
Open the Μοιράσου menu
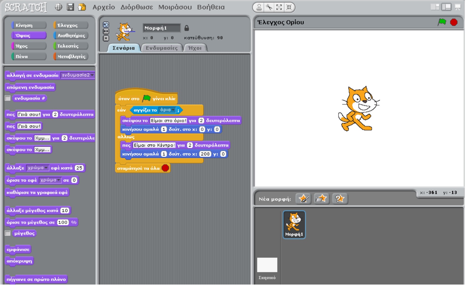click(175, 7)
